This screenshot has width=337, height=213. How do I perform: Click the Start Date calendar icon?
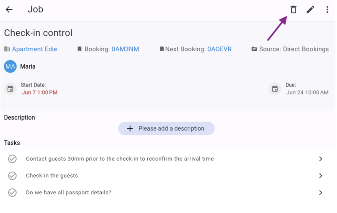11,89
